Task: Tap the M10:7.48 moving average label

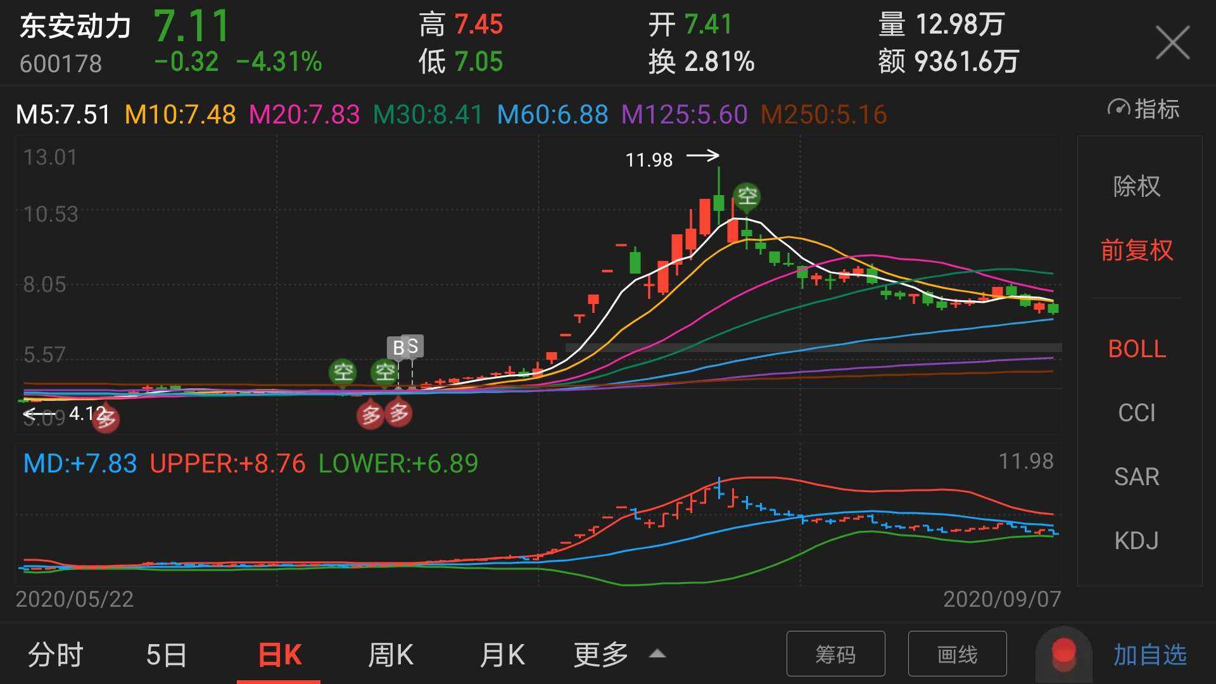Action: pos(180,115)
